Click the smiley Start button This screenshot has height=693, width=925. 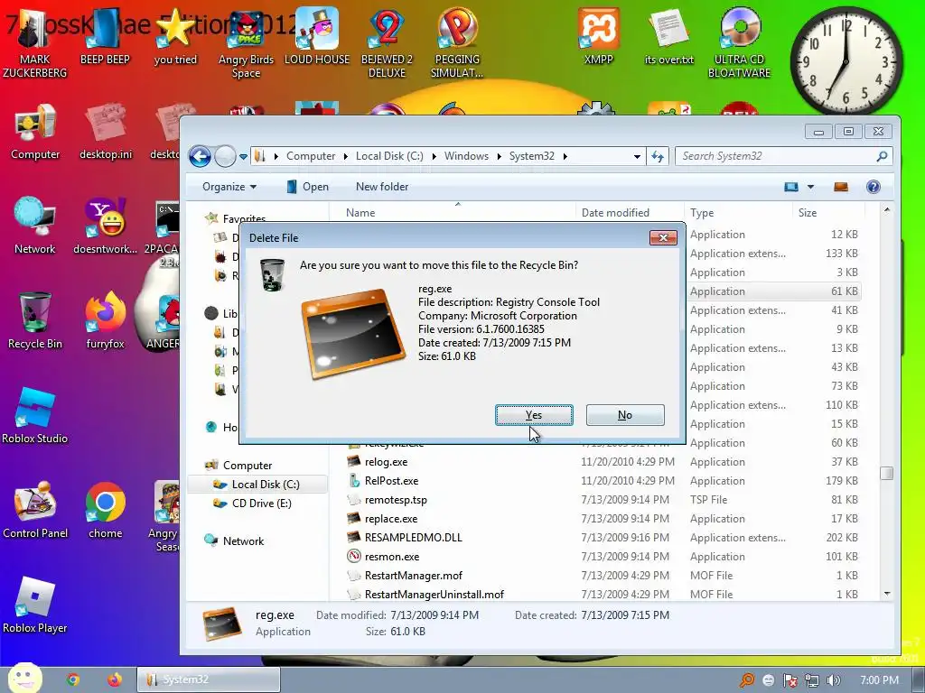tap(24, 679)
